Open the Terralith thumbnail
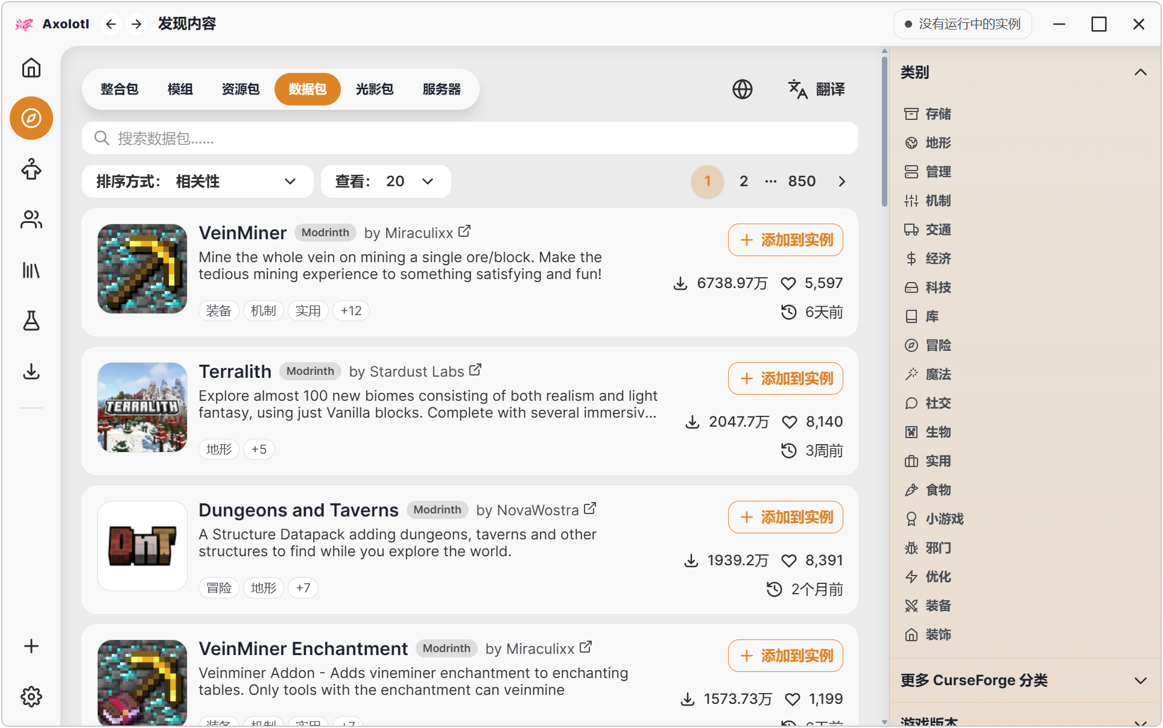The height and width of the screenshot is (728, 1163). tap(142, 407)
